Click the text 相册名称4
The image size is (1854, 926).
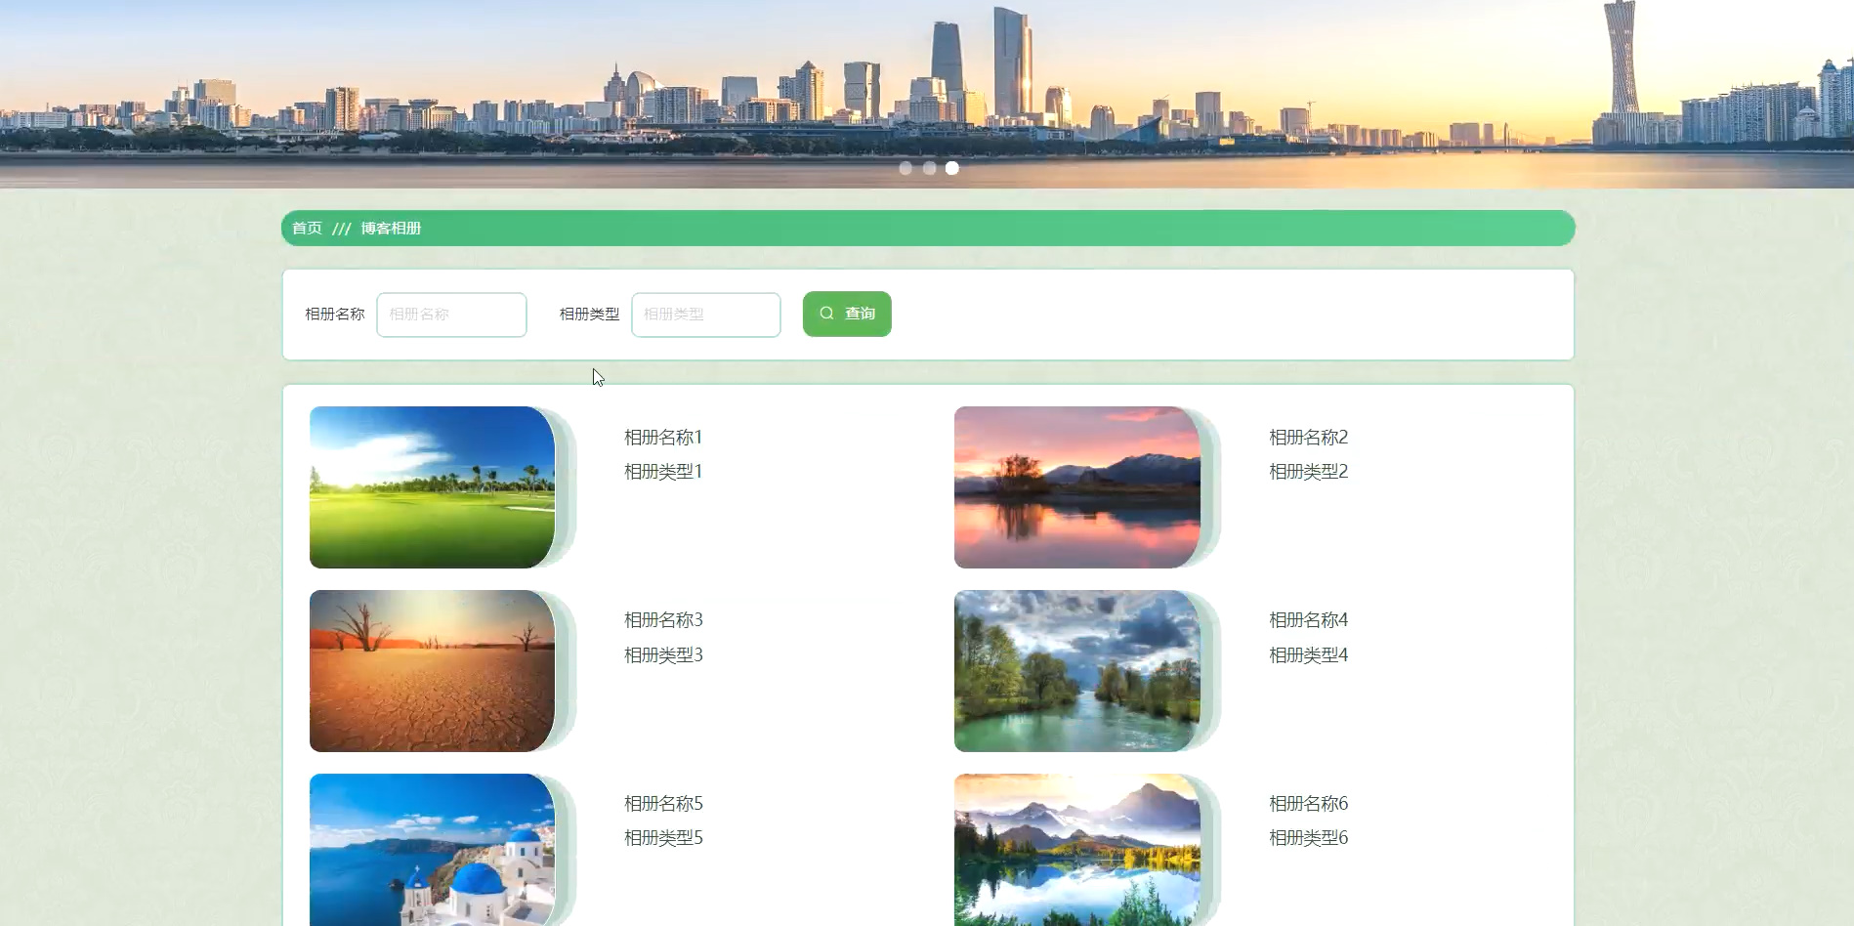(1308, 619)
